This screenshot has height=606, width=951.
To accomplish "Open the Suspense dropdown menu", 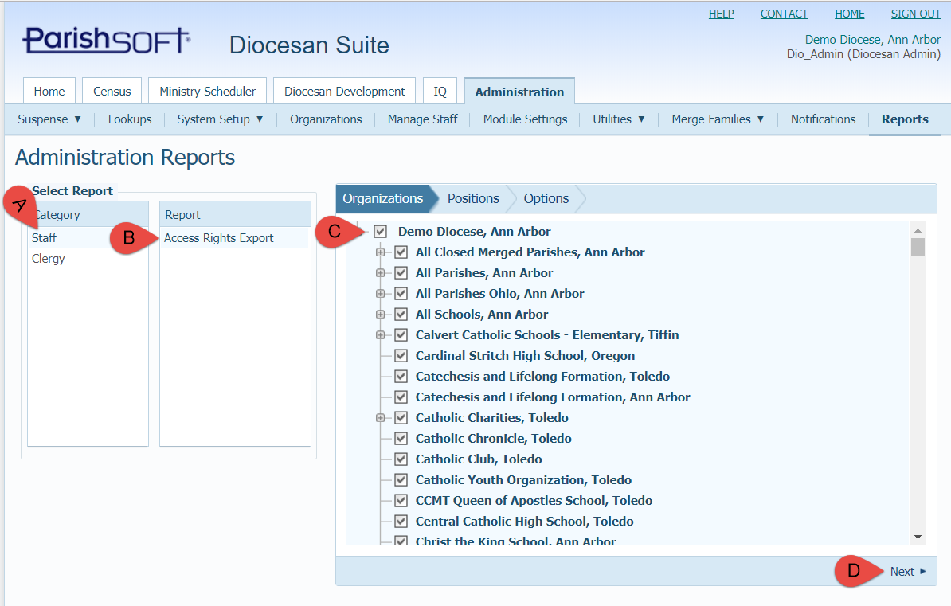I will (x=49, y=119).
